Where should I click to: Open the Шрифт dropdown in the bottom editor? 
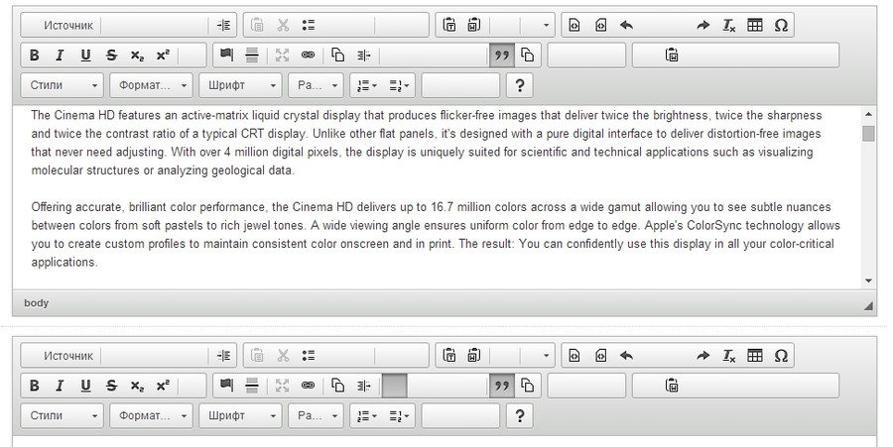click(240, 415)
